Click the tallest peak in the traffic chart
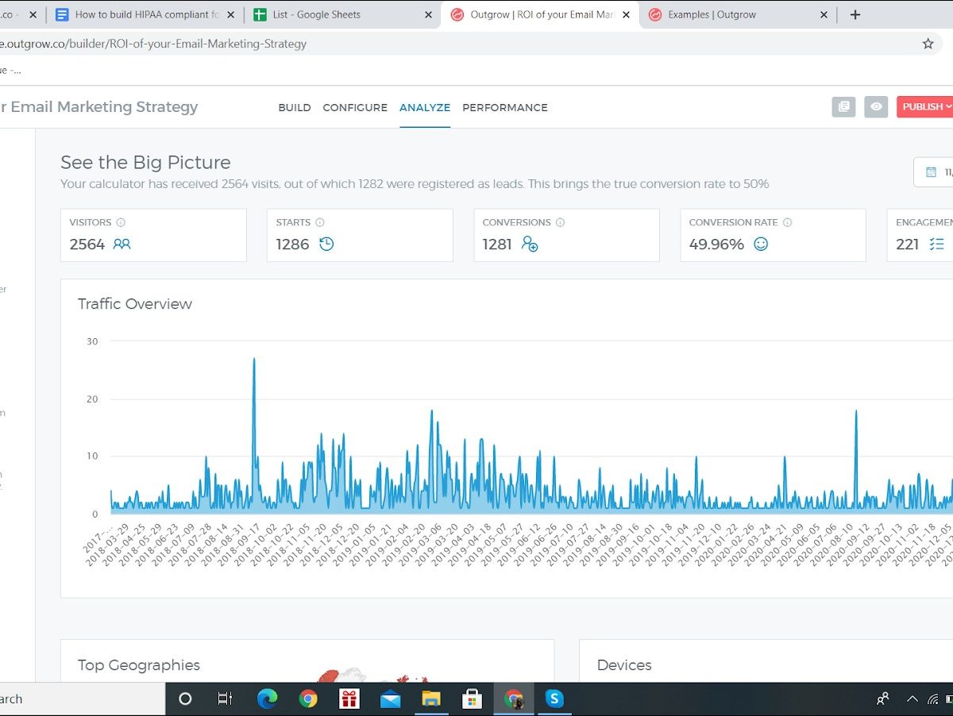The width and height of the screenshot is (953, 716). [x=254, y=360]
